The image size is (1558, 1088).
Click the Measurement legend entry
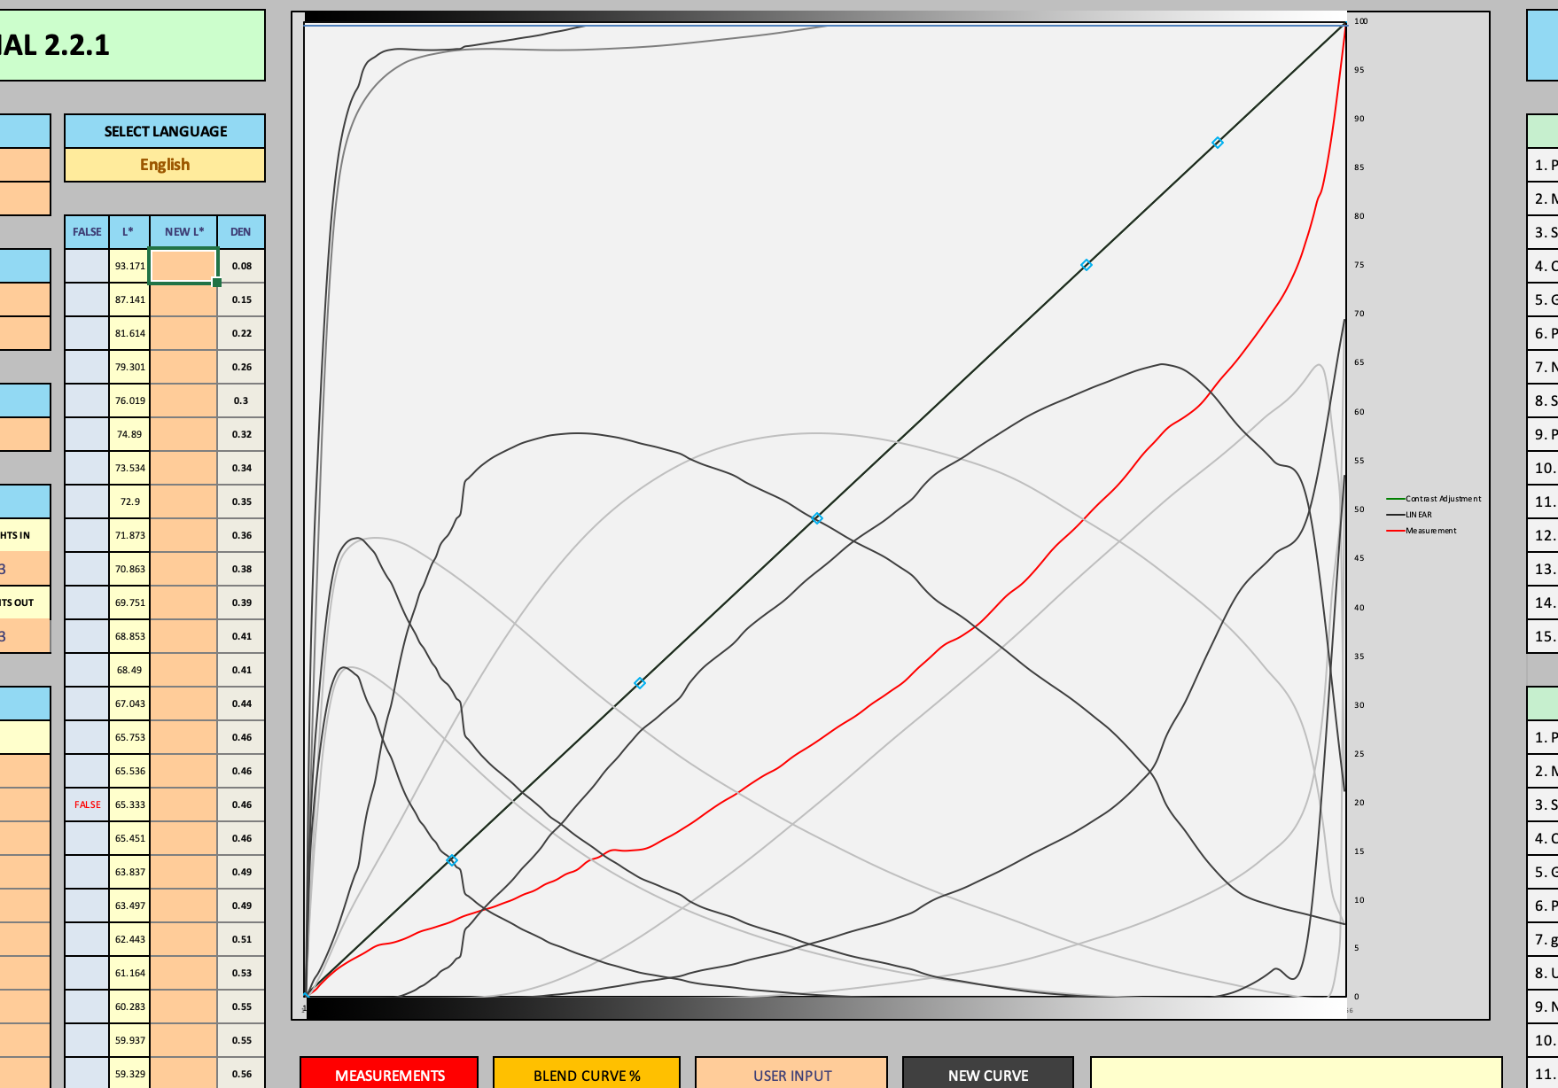point(1430,531)
